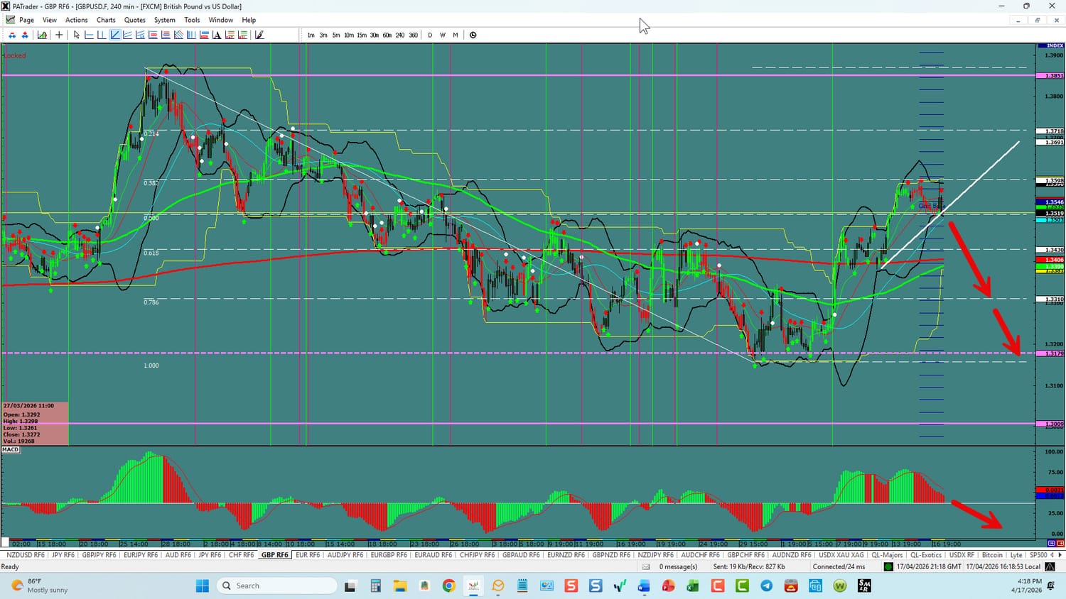Open the Charts dropdown menu
The width and height of the screenshot is (1066, 599).
[x=106, y=20]
